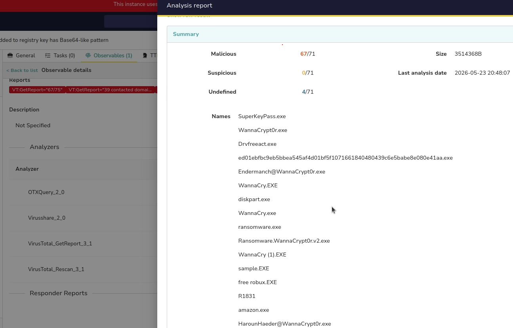Select the VirusTotal_GetReport_3_1 analyzer row
The width and height of the screenshot is (513, 328).
83,243
